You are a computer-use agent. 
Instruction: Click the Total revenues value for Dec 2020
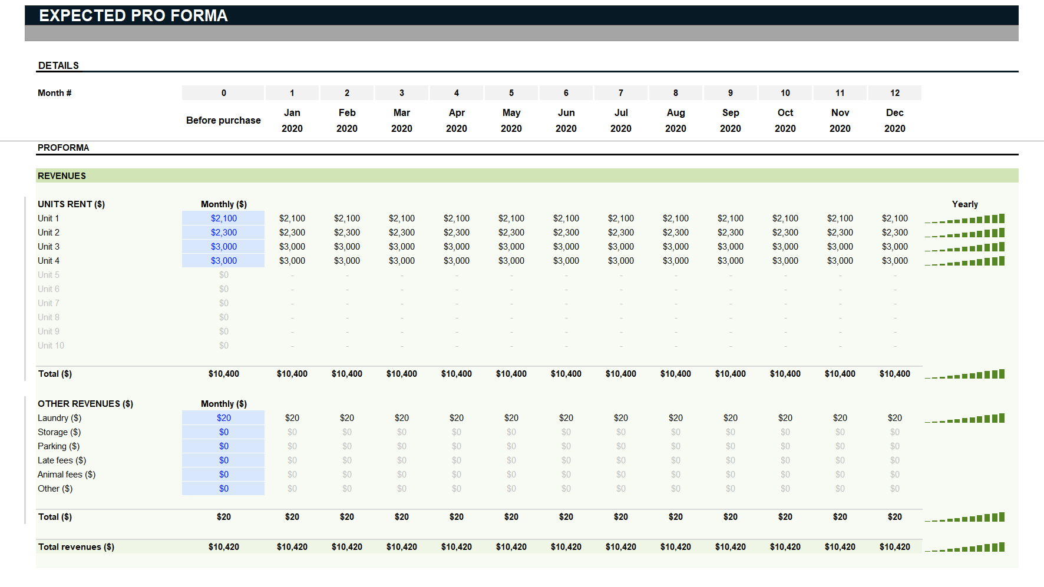(x=894, y=547)
